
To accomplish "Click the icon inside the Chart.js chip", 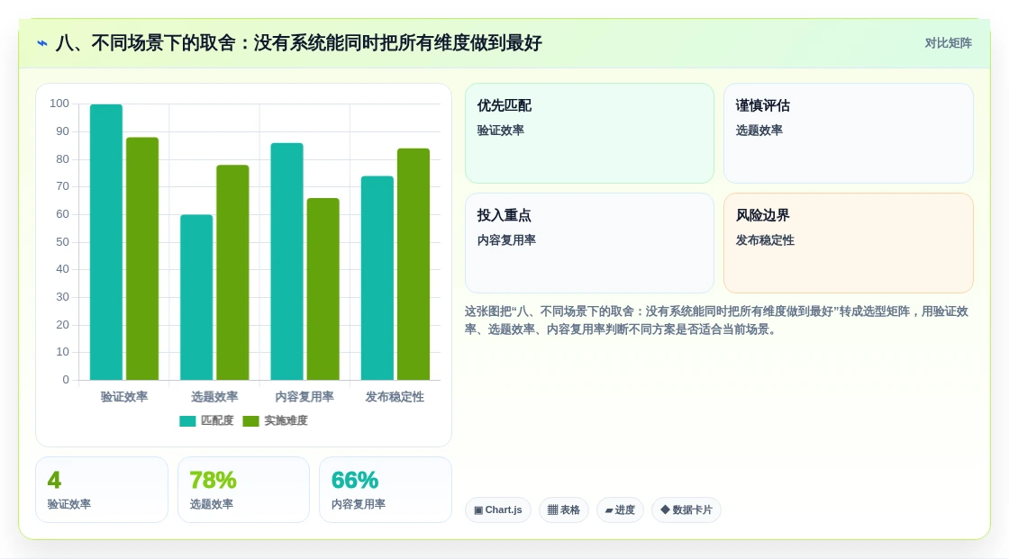I will [x=478, y=510].
